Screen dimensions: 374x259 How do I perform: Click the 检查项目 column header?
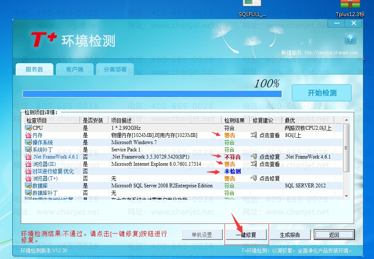[x=53, y=120]
